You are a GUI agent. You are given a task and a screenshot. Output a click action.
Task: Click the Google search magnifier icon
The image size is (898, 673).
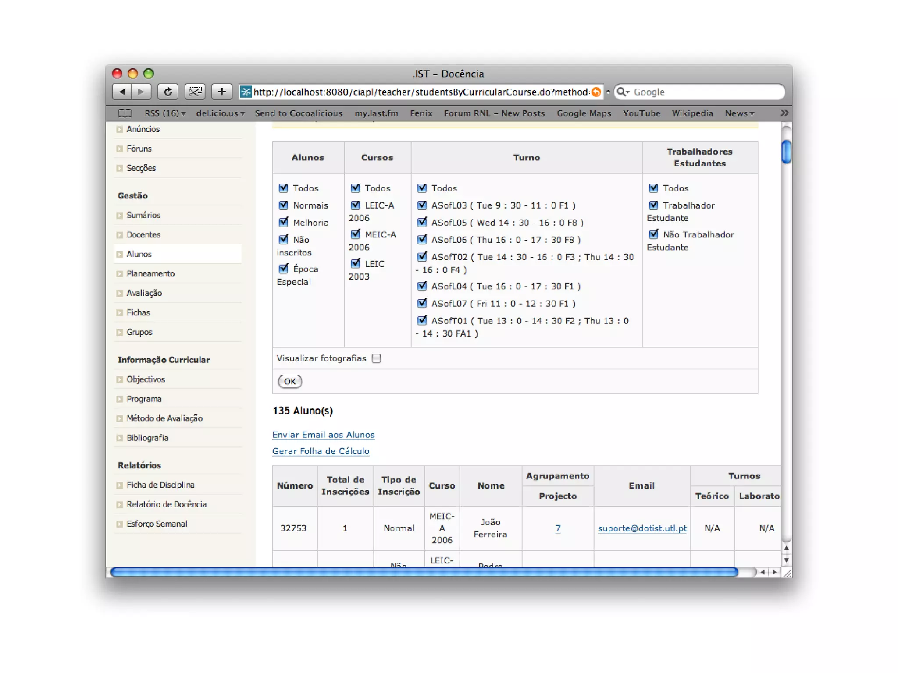621,92
